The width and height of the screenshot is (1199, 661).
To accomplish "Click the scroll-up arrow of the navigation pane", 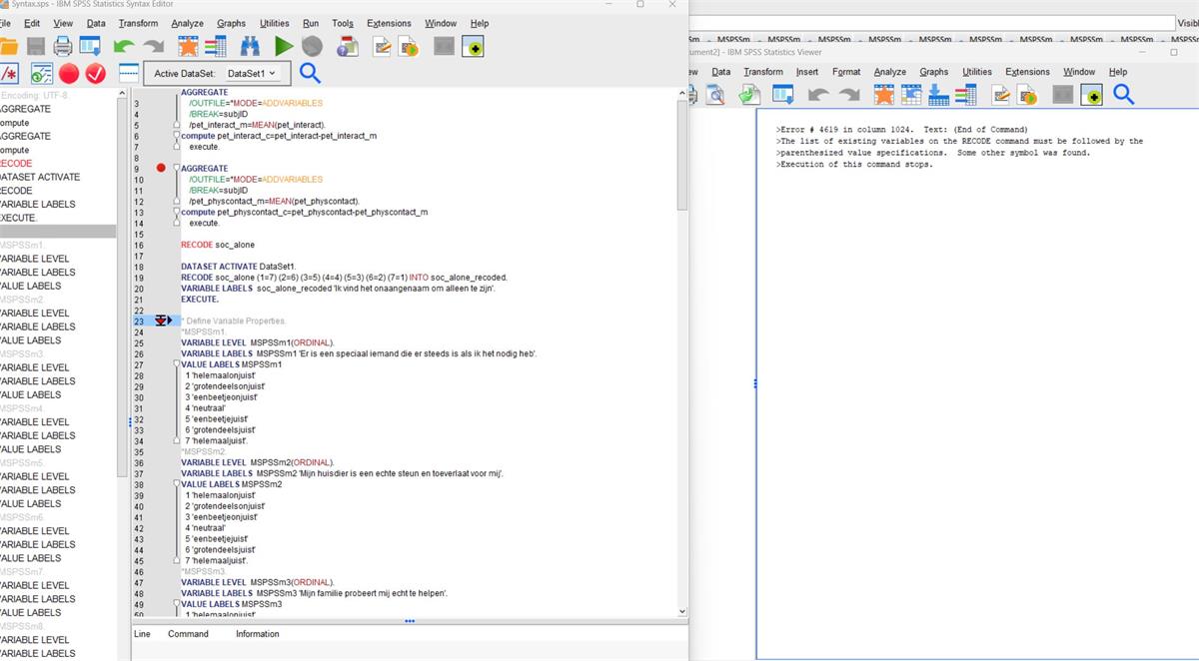I will (122, 94).
